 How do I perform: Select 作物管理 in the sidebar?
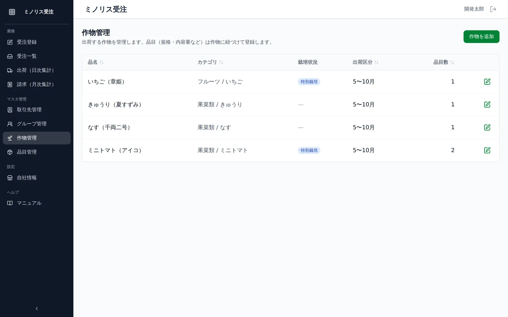click(37, 138)
